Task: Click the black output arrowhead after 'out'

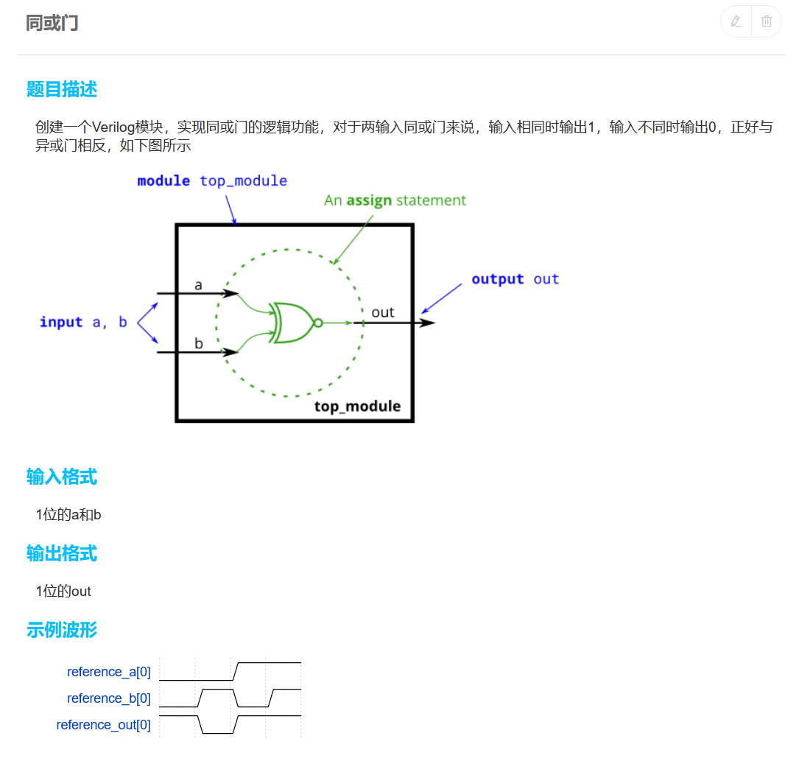Action: tap(427, 323)
